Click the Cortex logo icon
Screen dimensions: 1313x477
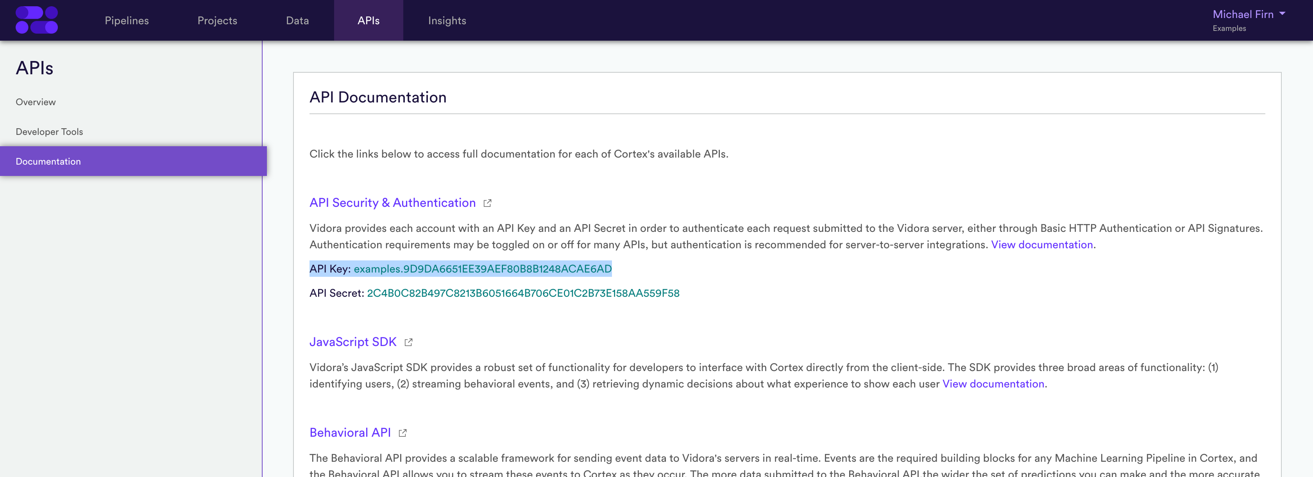(37, 20)
